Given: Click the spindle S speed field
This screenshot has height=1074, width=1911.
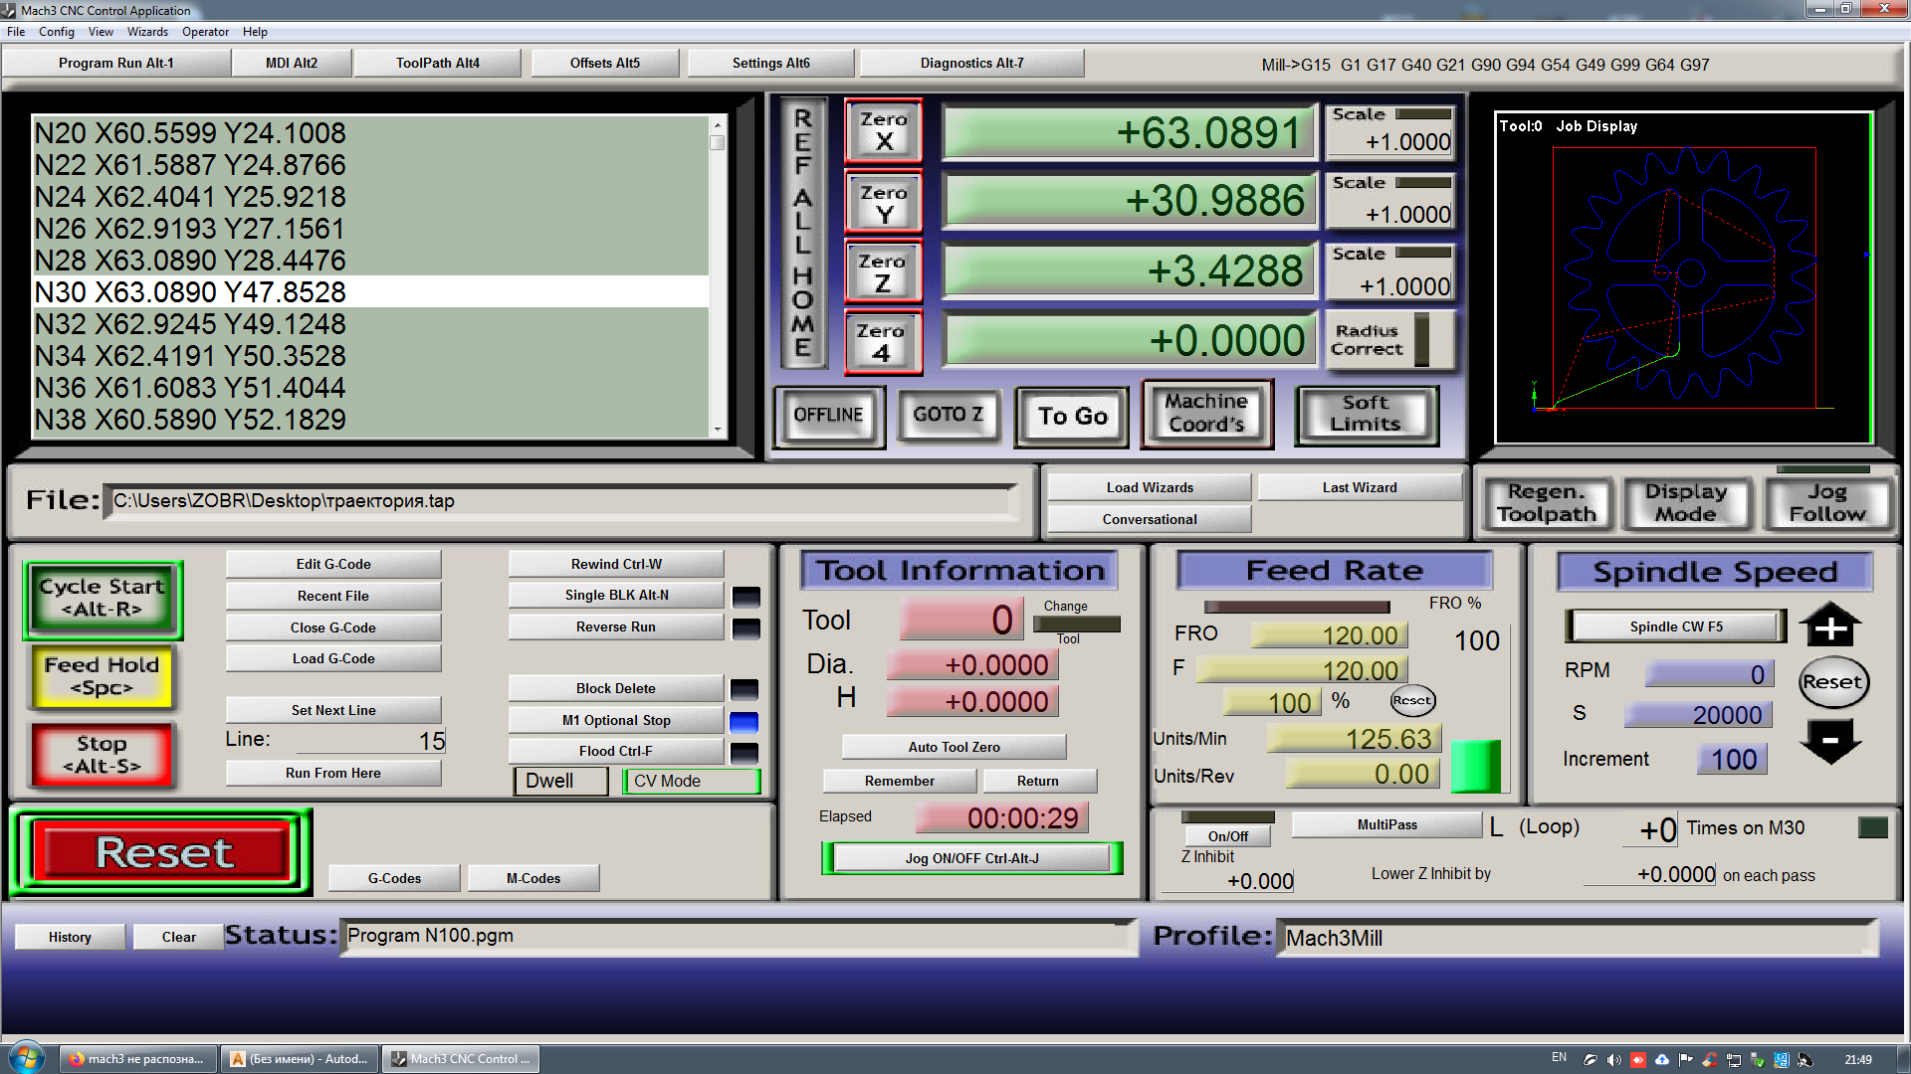Looking at the screenshot, I should pos(1698,715).
